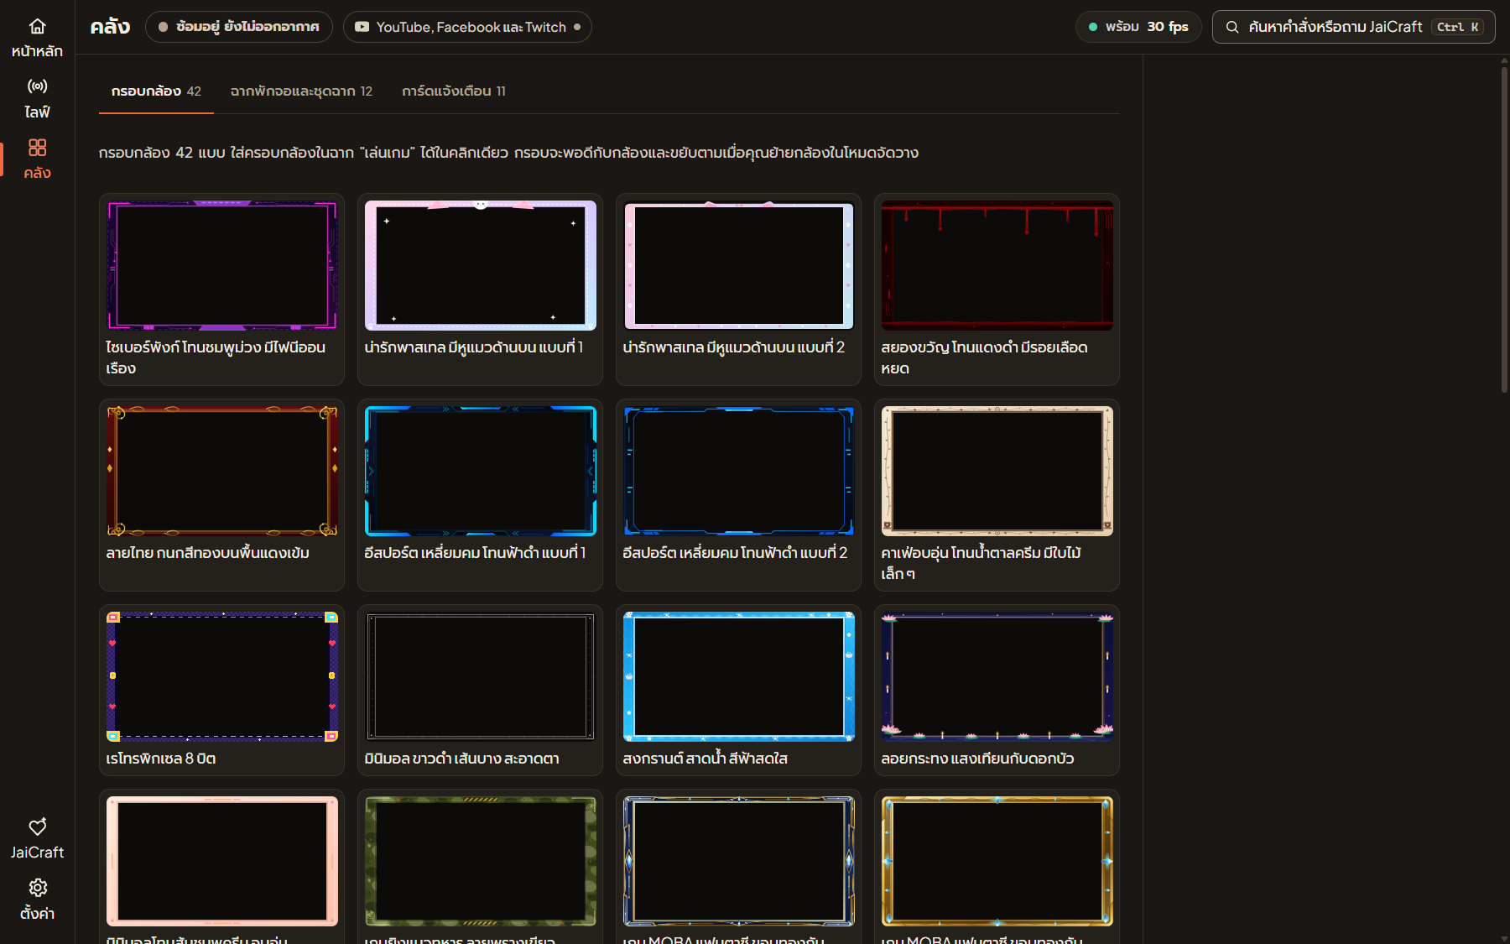The height and width of the screenshot is (944, 1510).
Task: Open the หน้าหลัก home sidebar icon
Action: click(37, 27)
